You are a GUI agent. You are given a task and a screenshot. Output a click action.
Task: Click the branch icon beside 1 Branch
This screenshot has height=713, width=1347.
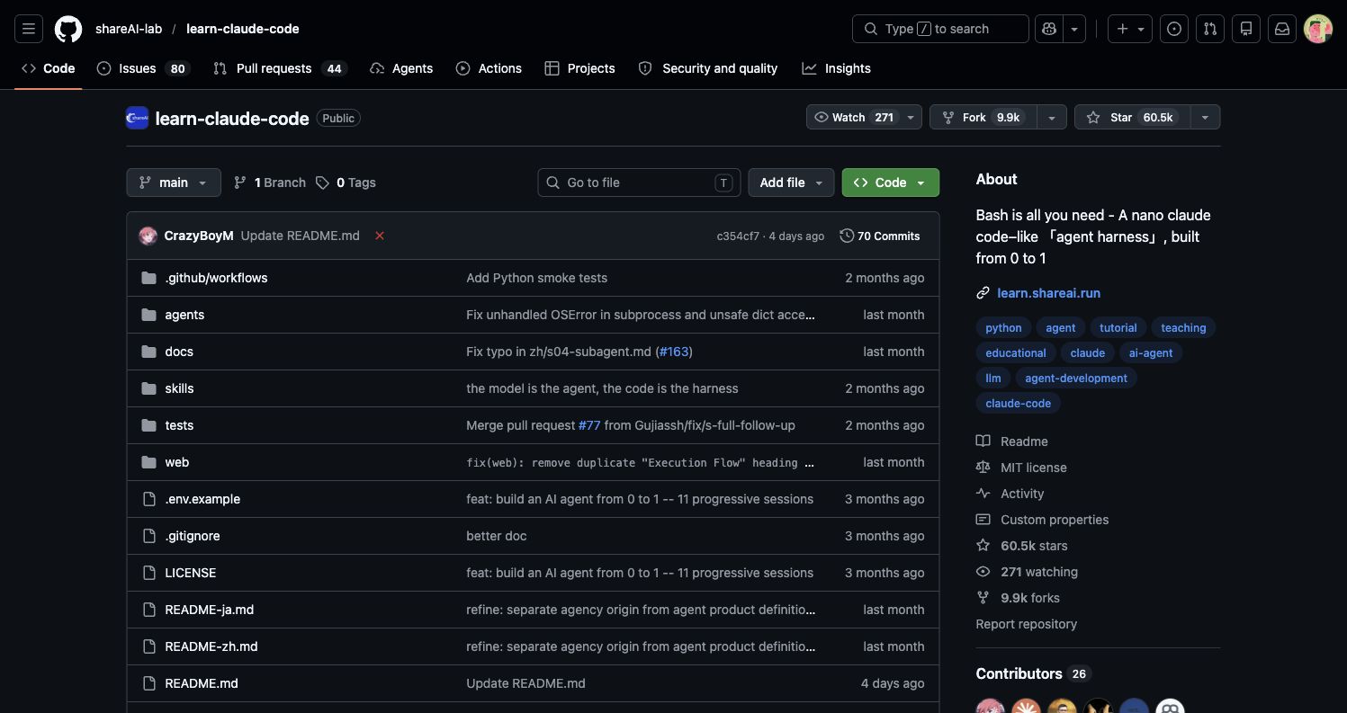click(240, 183)
